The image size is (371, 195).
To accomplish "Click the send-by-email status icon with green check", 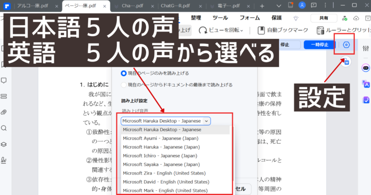I will point(345,18).
